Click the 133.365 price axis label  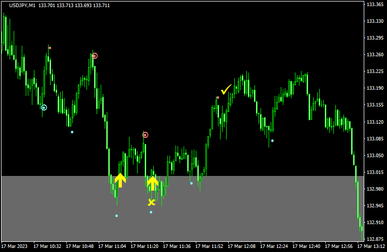375,5
